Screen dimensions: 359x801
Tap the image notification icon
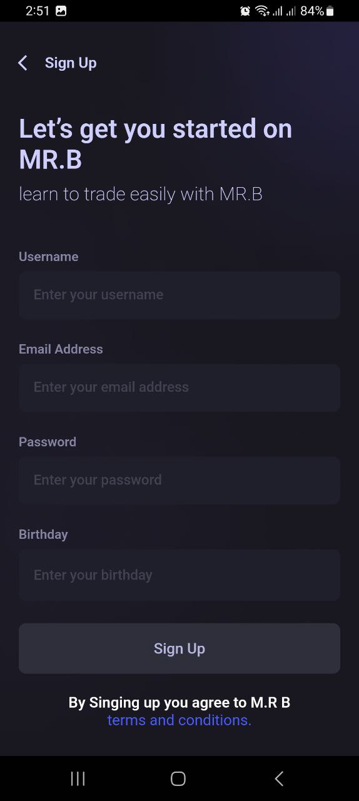point(61,11)
